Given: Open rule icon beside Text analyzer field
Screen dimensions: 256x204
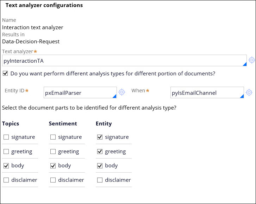Looking at the screenshot, I should click(x=251, y=60).
